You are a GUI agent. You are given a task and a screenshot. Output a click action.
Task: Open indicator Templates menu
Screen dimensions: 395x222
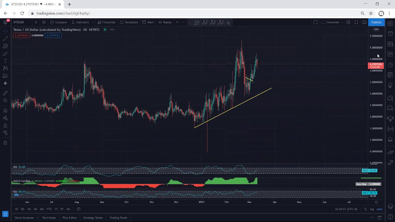coord(129,22)
